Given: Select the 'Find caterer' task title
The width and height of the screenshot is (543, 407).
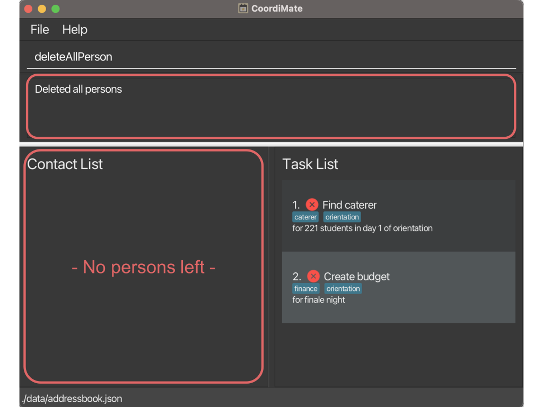Looking at the screenshot, I should pyautogui.click(x=349, y=205).
